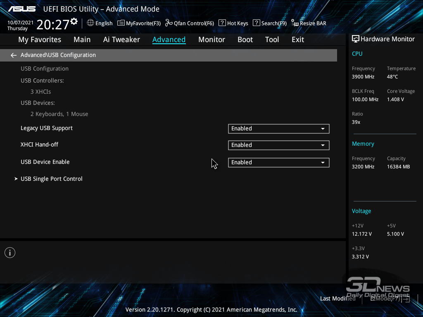Image resolution: width=423 pixels, height=317 pixels.
Task: Click the Hardware Monitor title
Action: click(x=387, y=39)
